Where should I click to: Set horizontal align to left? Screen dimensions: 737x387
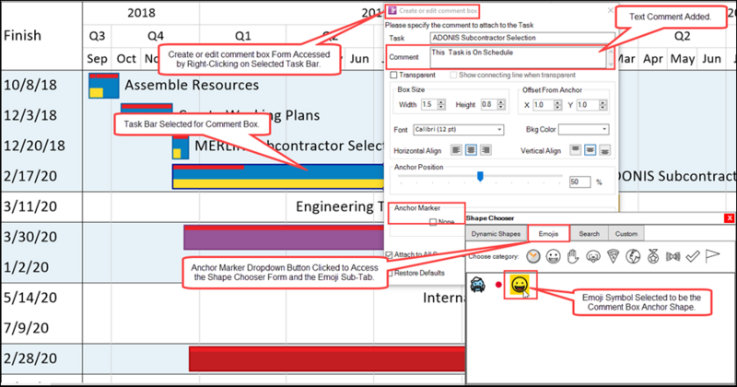456,150
